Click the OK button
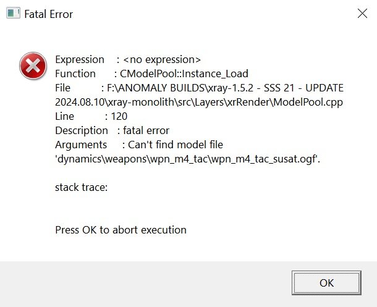This screenshot has width=377, height=307. point(326,283)
